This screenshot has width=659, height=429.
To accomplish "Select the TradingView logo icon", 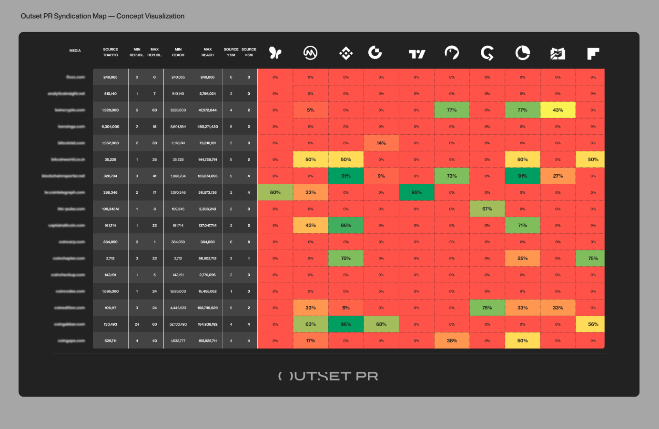I will coord(416,54).
